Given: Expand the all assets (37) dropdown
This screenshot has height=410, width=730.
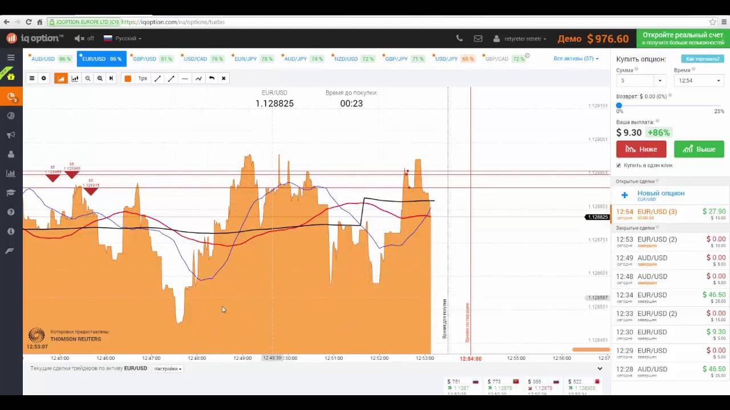Looking at the screenshot, I should coord(576,59).
